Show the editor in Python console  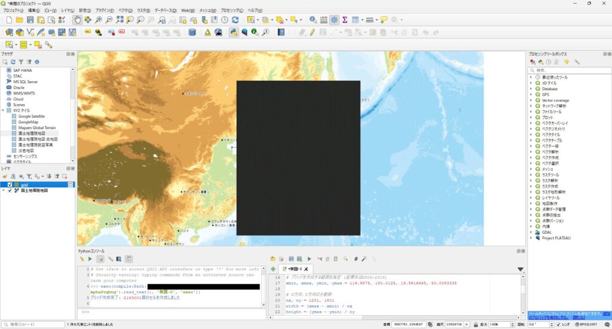tap(100, 258)
